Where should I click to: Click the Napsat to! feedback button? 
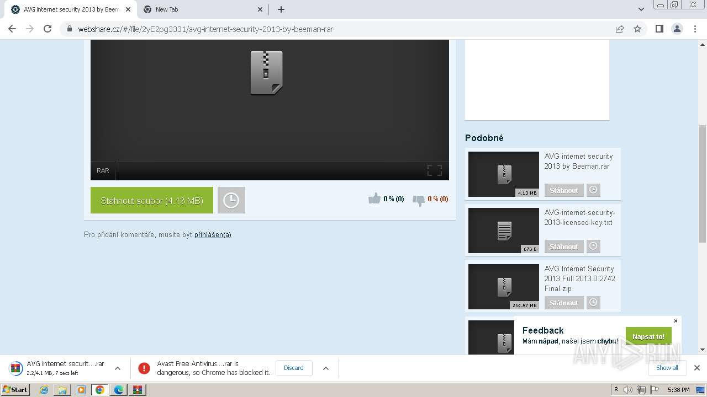click(648, 336)
